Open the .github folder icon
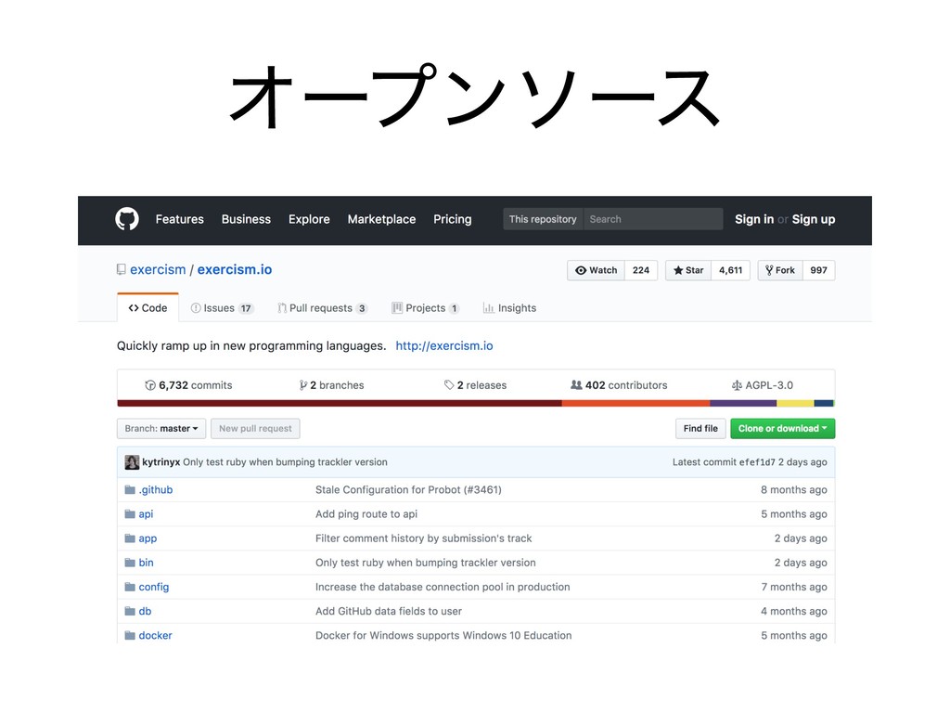Image resolution: width=950 pixels, height=713 pixels. pos(129,490)
